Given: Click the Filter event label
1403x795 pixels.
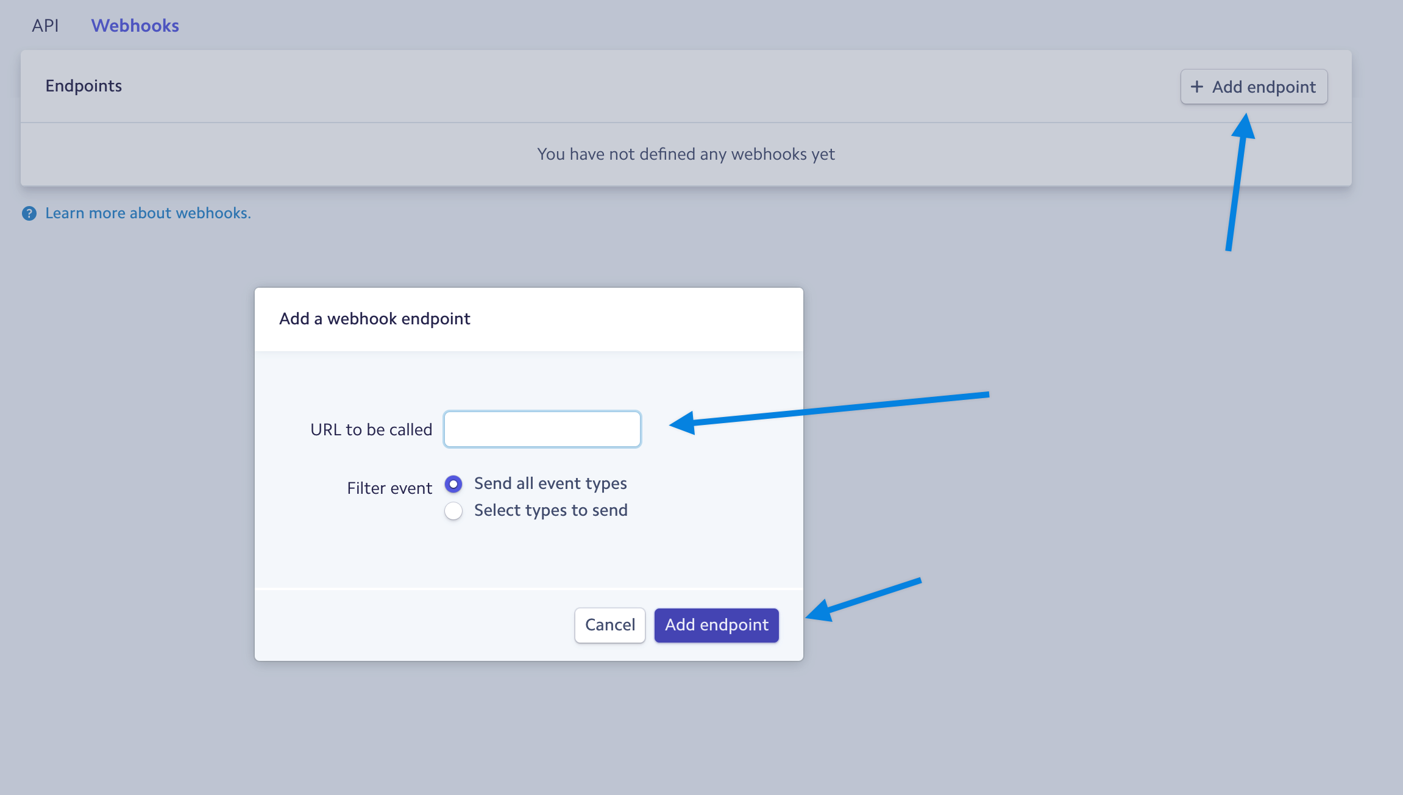Looking at the screenshot, I should 389,488.
